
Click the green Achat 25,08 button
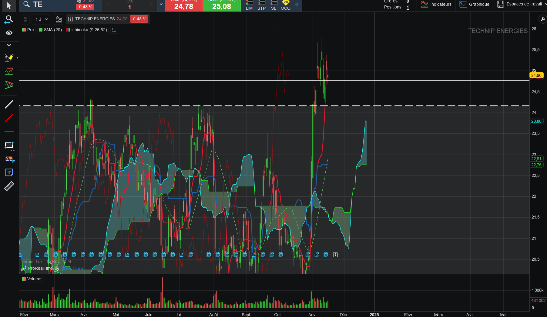222,5
